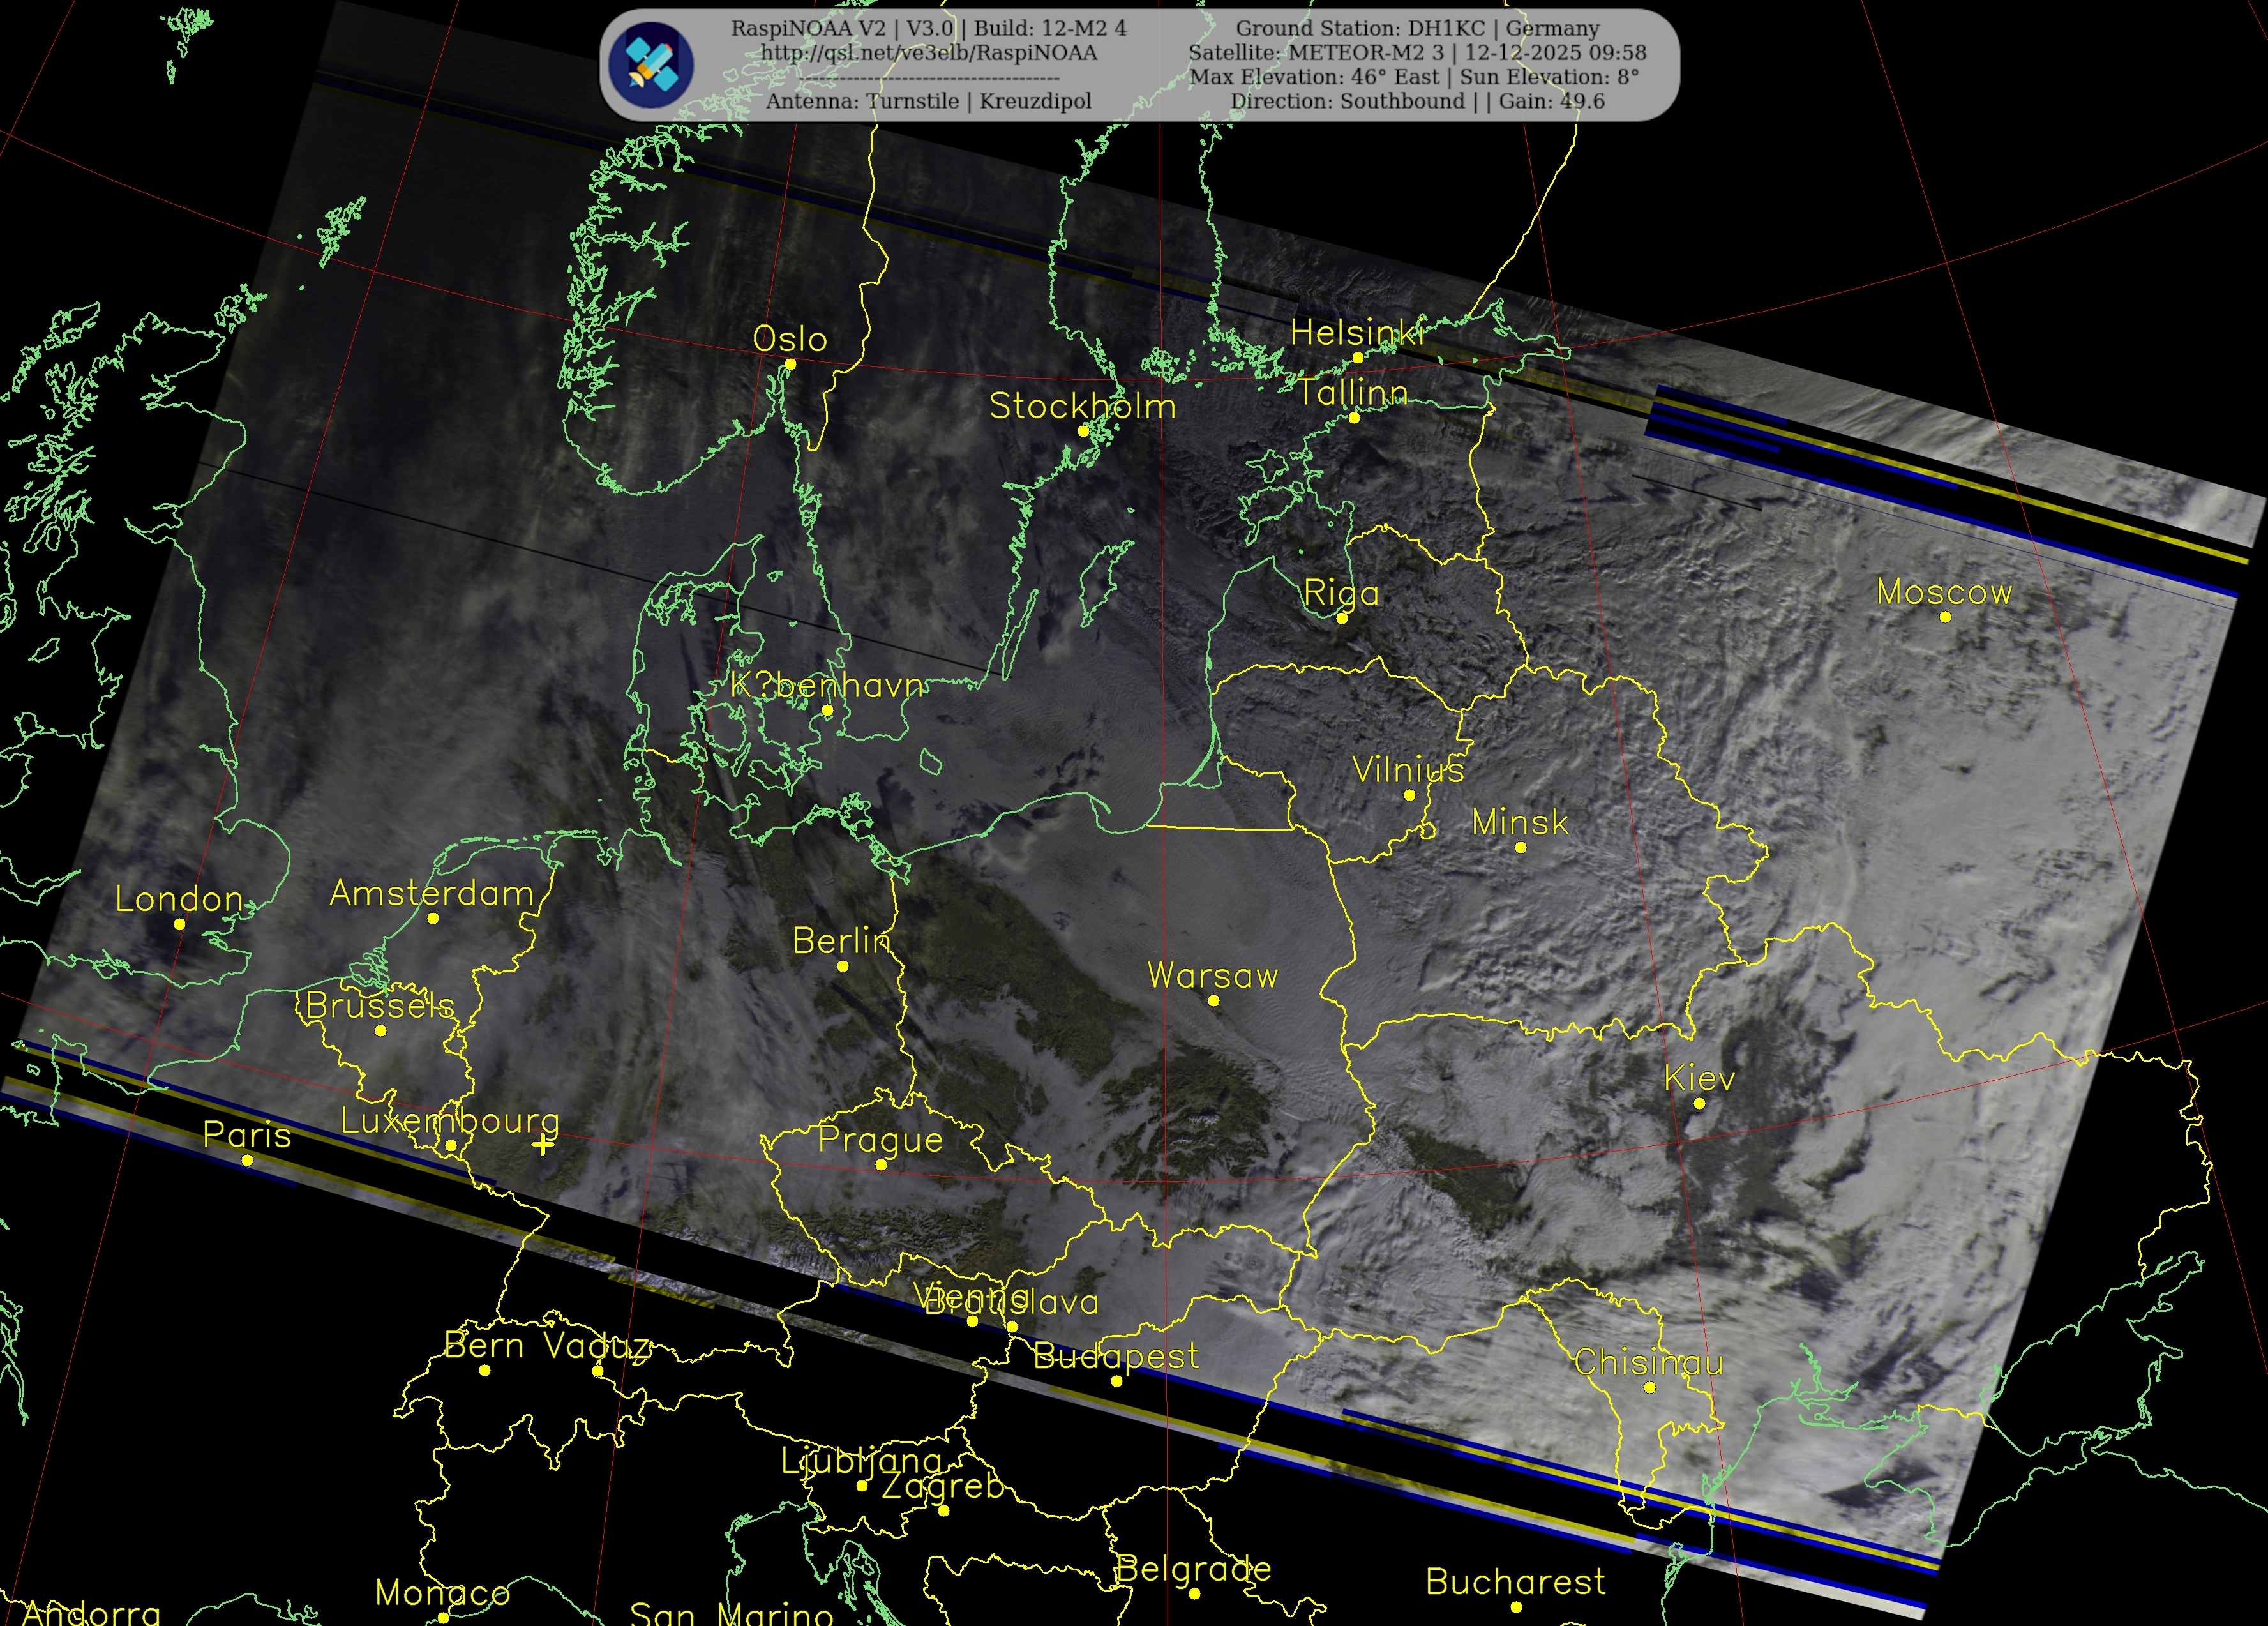Click the yellow ground station cross marker
The image size is (2268, 1626).
point(543,1145)
